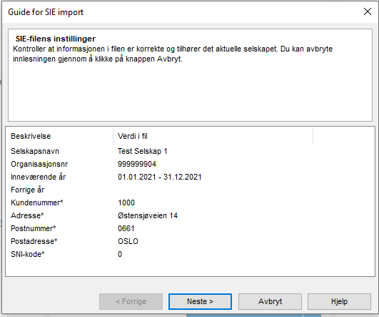Image resolution: width=379 pixels, height=317 pixels.
Task: Open Hjelp for the SIE import guide
Action: [x=339, y=301]
